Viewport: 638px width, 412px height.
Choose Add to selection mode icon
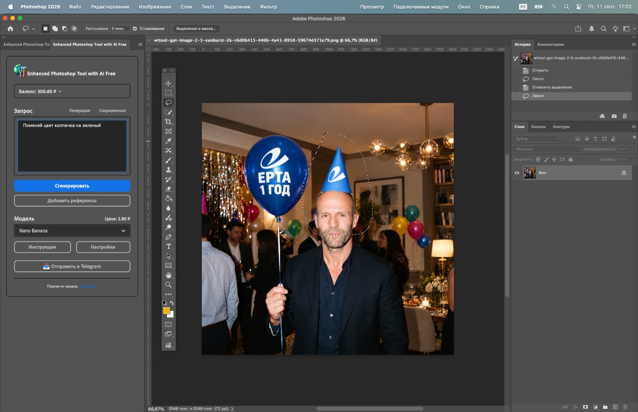55,29
